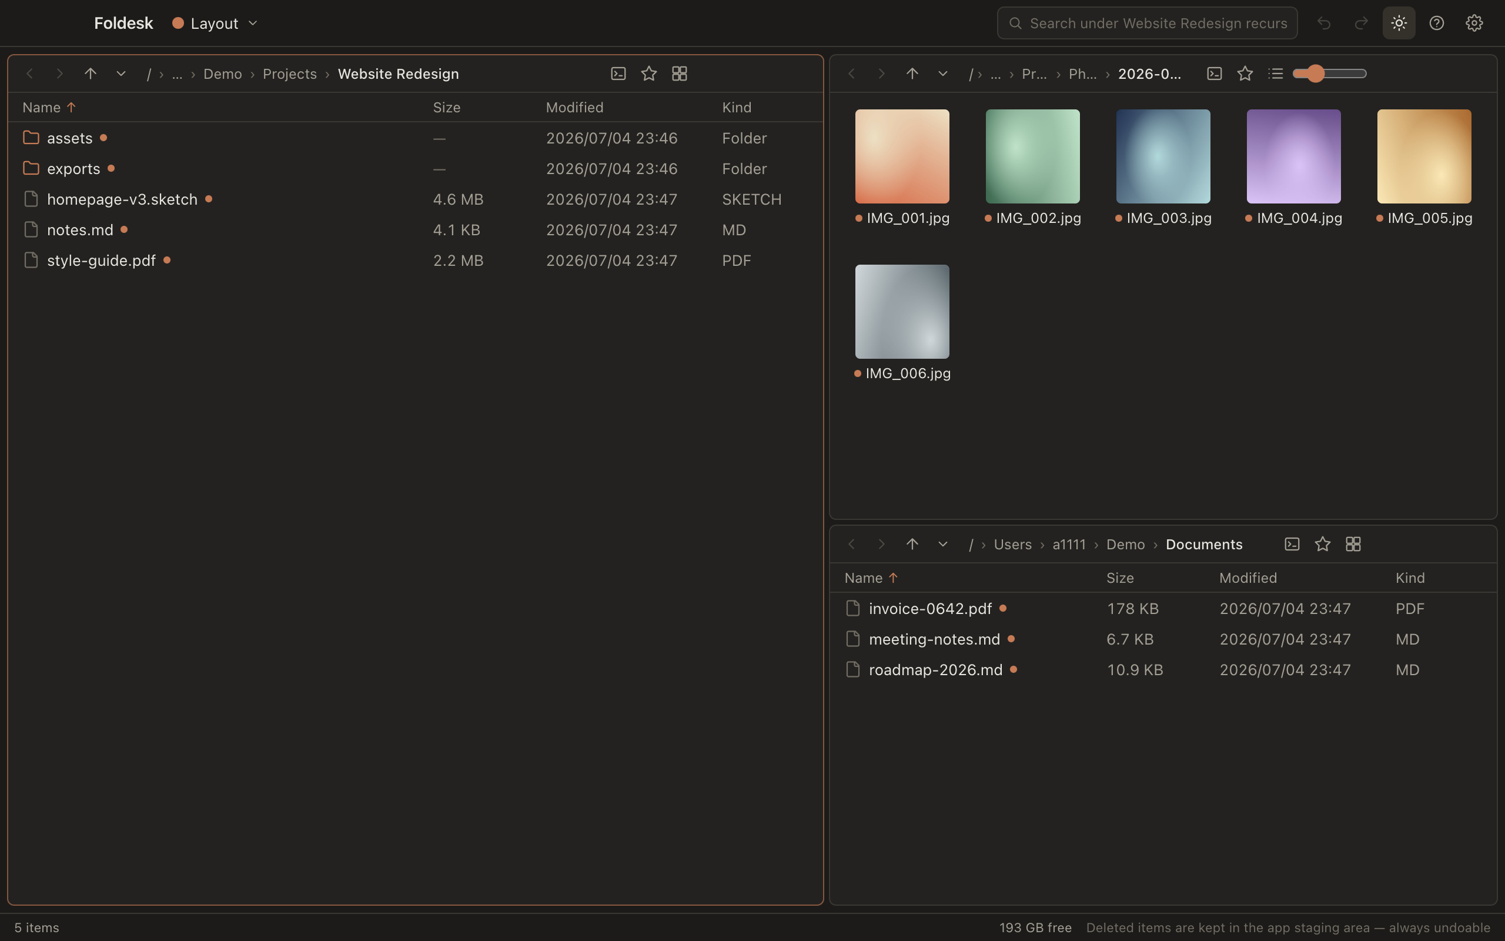Viewport: 1505px width, 941px height.
Task: Switch photos pane to list view
Action: pyautogui.click(x=1276, y=74)
